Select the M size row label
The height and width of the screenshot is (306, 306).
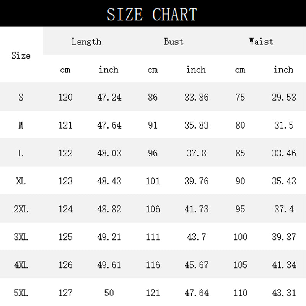[x=21, y=125]
